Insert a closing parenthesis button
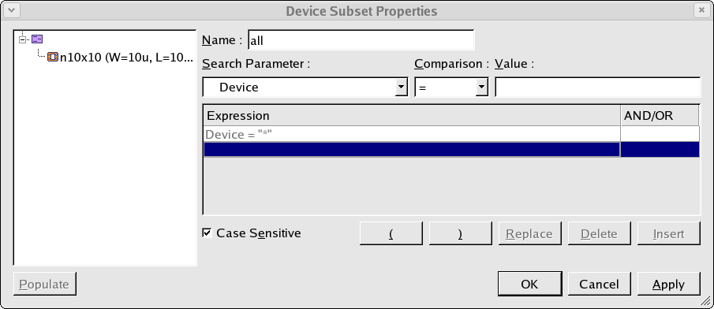This screenshot has width=714, height=309. [461, 233]
